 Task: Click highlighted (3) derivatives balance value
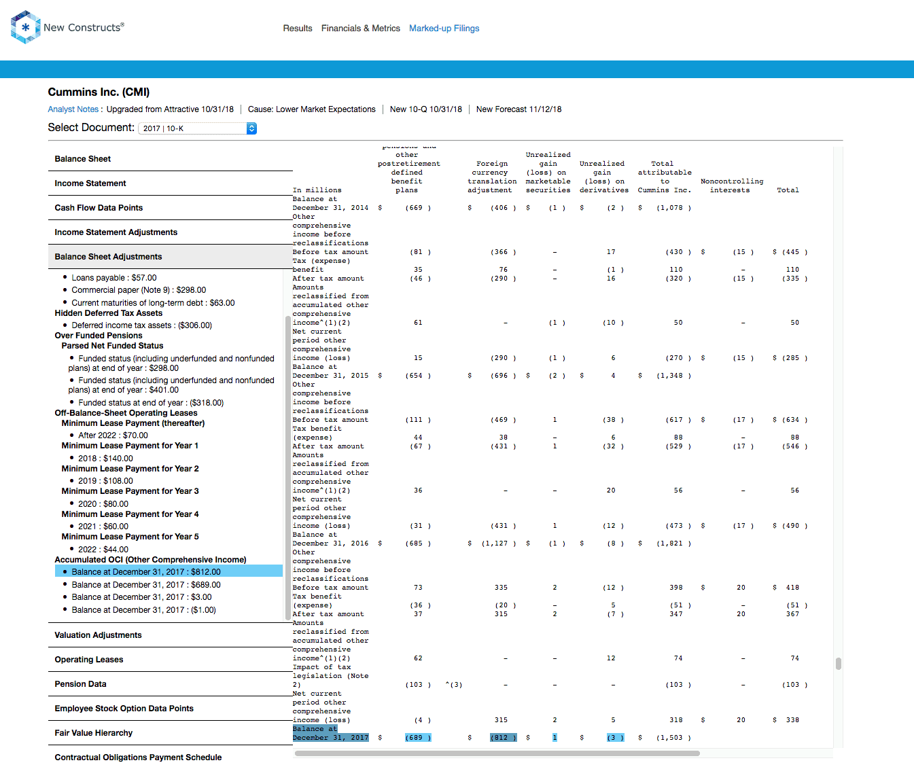tap(615, 738)
